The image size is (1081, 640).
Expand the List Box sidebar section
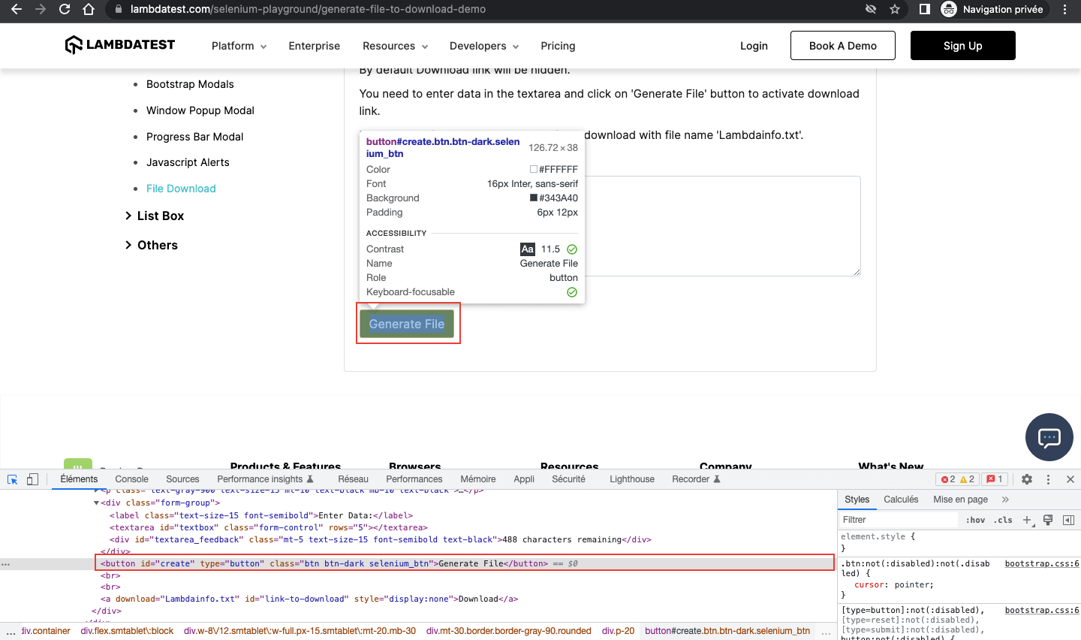point(160,216)
